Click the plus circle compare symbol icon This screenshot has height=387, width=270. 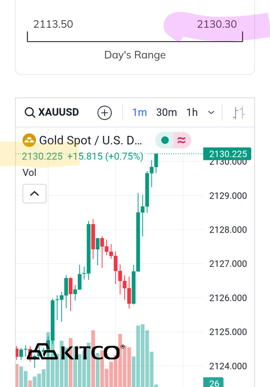click(104, 113)
